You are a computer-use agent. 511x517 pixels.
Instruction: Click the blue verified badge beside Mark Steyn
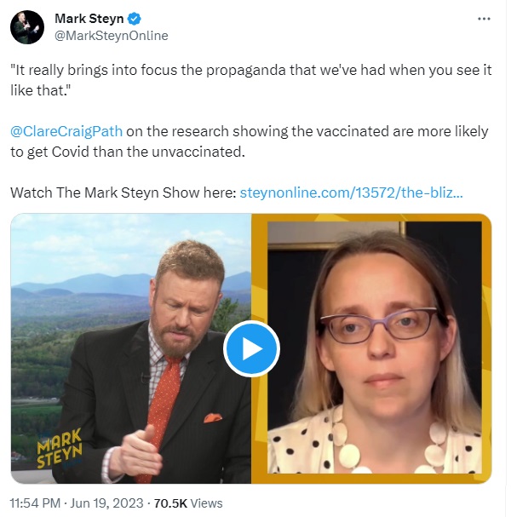tap(135, 19)
